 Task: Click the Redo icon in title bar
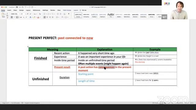tap(29, 7)
